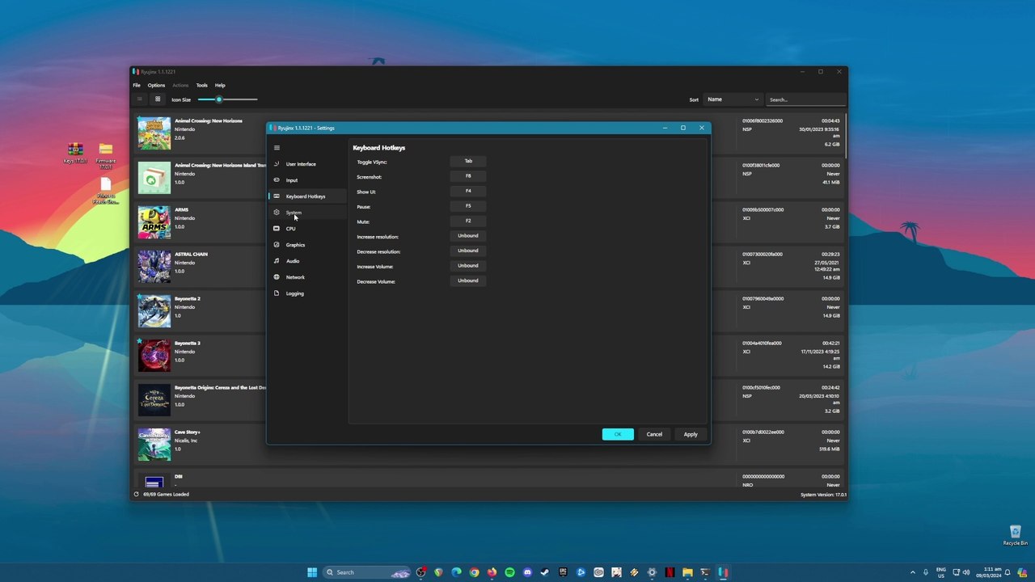Select the Cave Story+ game thumbnail
1035x582 pixels.
pyautogui.click(x=154, y=445)
